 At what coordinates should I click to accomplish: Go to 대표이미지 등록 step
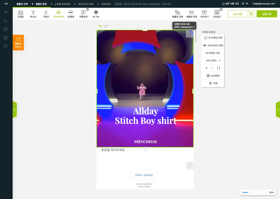tap(86, 4)
